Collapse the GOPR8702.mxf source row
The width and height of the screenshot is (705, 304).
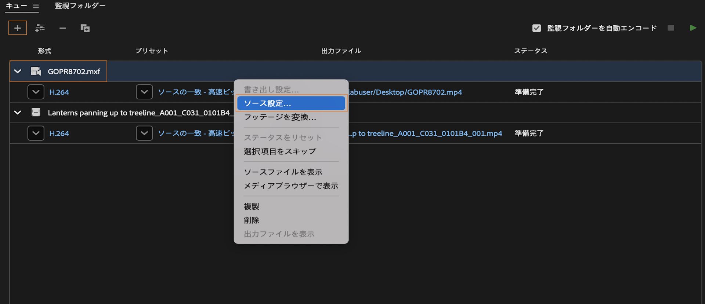pos(18,72)
